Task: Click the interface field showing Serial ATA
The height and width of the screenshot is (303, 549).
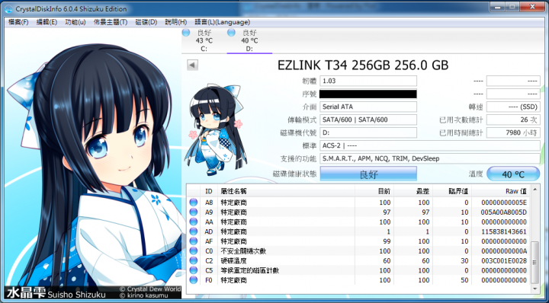Action: (368, 107)
